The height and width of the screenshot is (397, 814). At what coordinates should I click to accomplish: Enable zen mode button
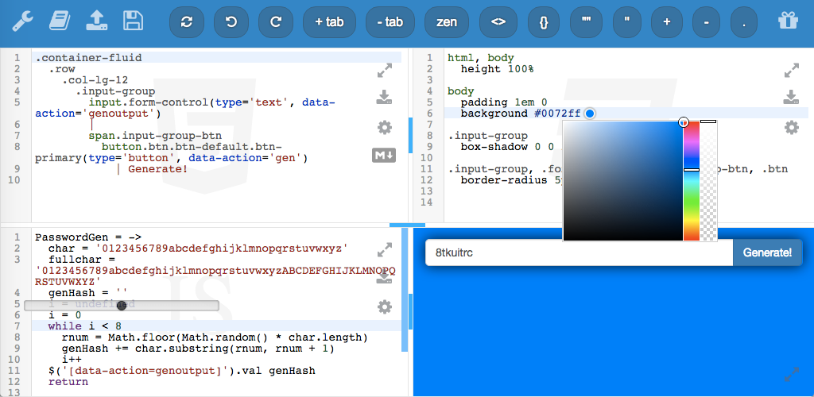point(447,21)
